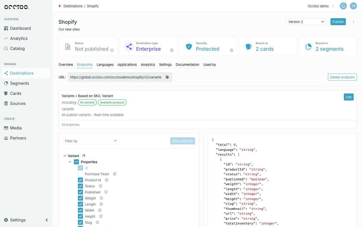Image resolution: width=363 pixels, height=227 pixels.
Task: Show info for Not published status
Action: 112,50
